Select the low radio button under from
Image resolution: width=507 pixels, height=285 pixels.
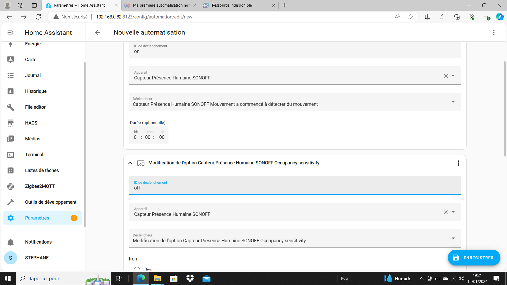[x=137, y=269]
